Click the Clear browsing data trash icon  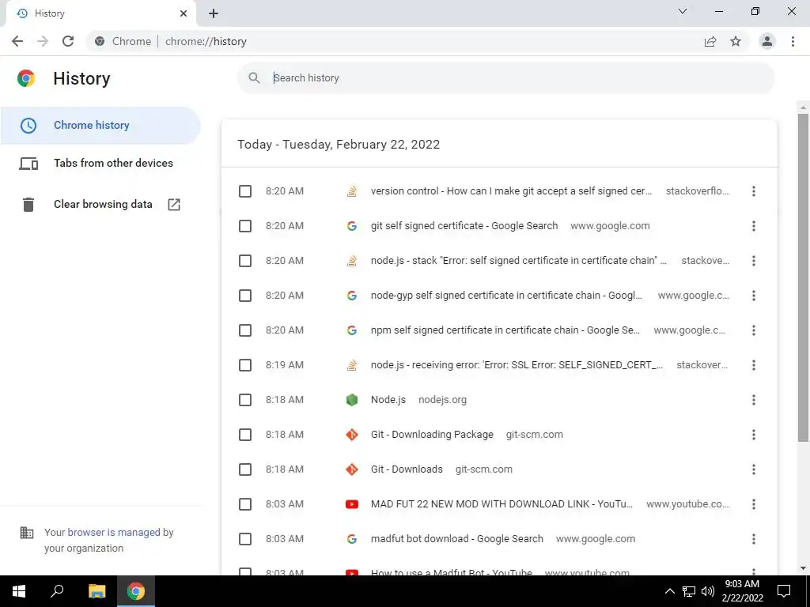pyautogui.click(x=28, y=205)
